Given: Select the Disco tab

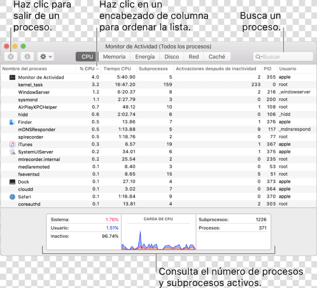Looking at the screenshot, I should [172, 57].
